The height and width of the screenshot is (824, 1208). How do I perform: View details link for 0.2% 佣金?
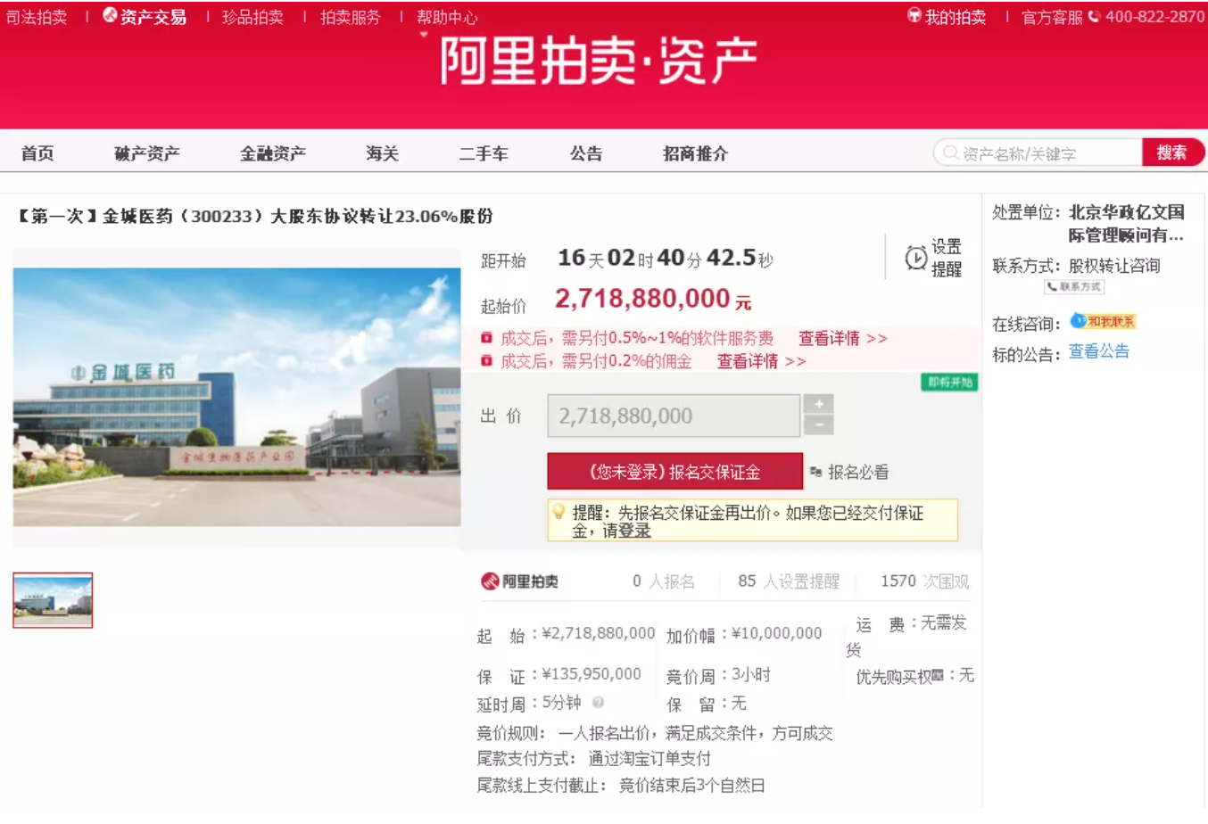pos(761,361)
